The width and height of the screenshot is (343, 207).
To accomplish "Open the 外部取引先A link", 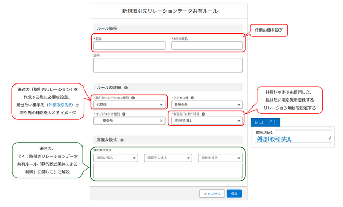I will tap(274, 139).
